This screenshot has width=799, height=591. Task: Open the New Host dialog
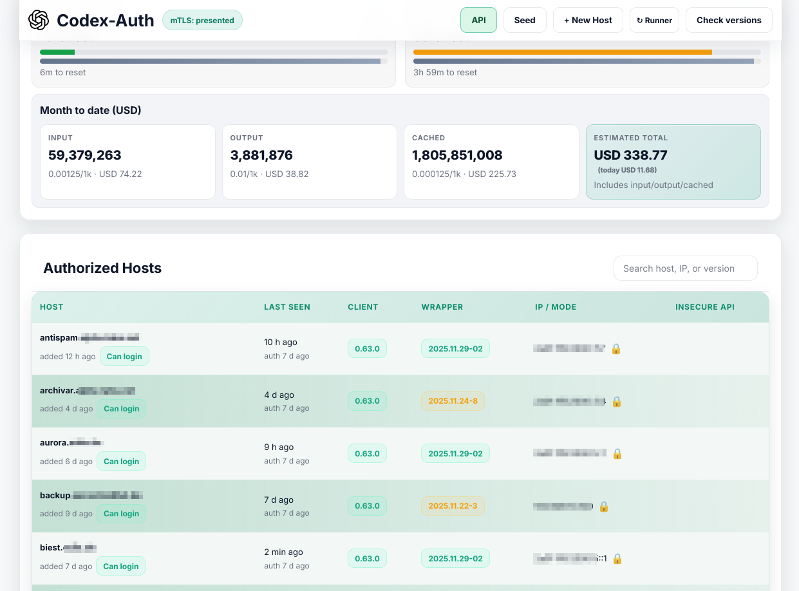tap(588, 20)
